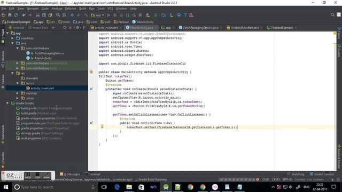Click the Help question mark icon

coord(185,15)
